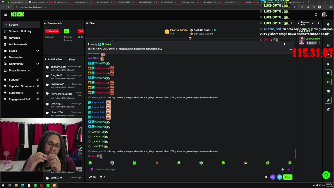334x188 pixels.
Task: Click the Spanish language tag
Action: coord(311,43)
